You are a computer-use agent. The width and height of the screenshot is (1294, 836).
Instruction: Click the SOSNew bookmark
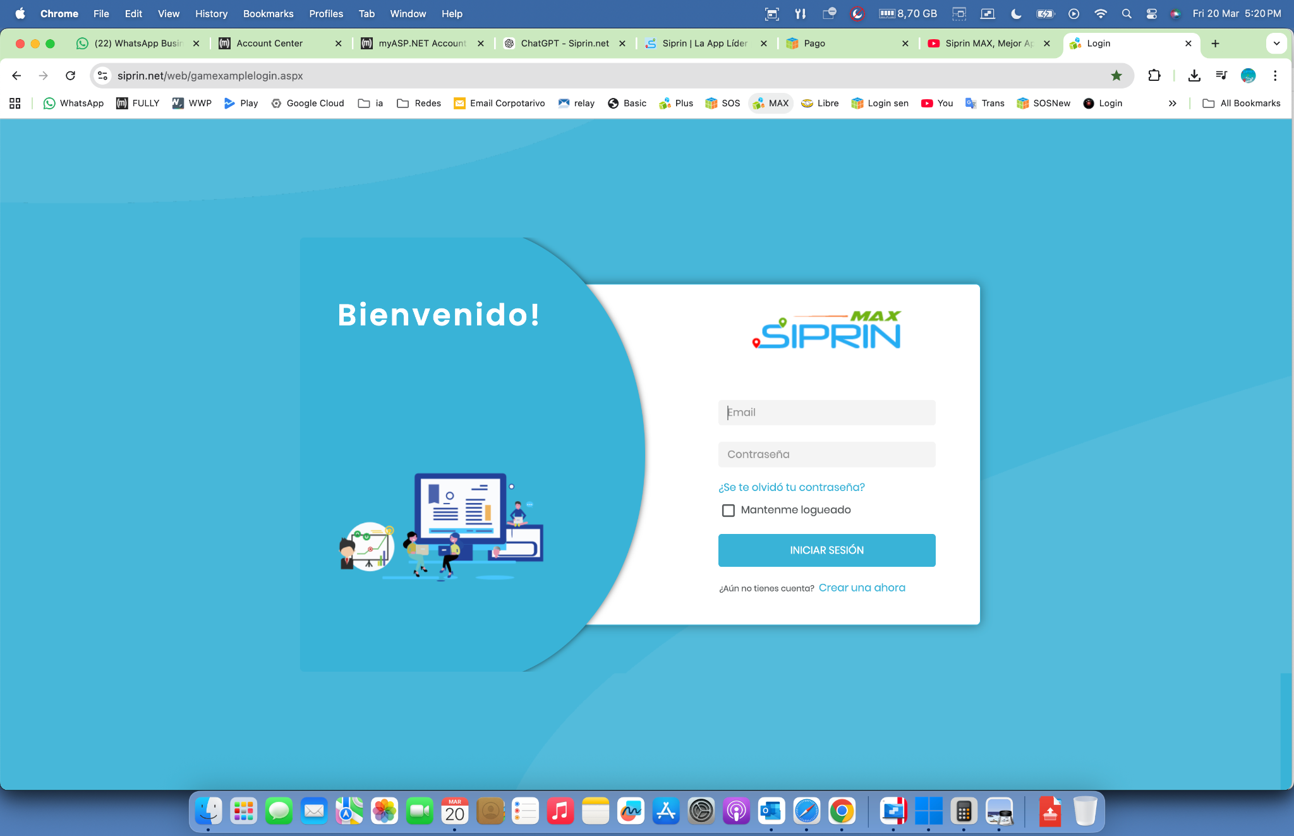(1044, 104)
